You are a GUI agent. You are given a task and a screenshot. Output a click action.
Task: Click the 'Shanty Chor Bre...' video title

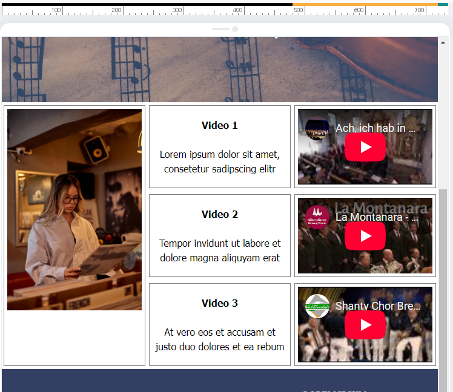[x=377, y=306]
